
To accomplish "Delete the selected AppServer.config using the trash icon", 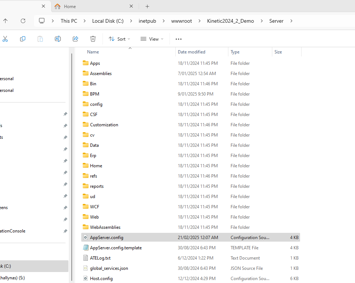I will (93, 39).
